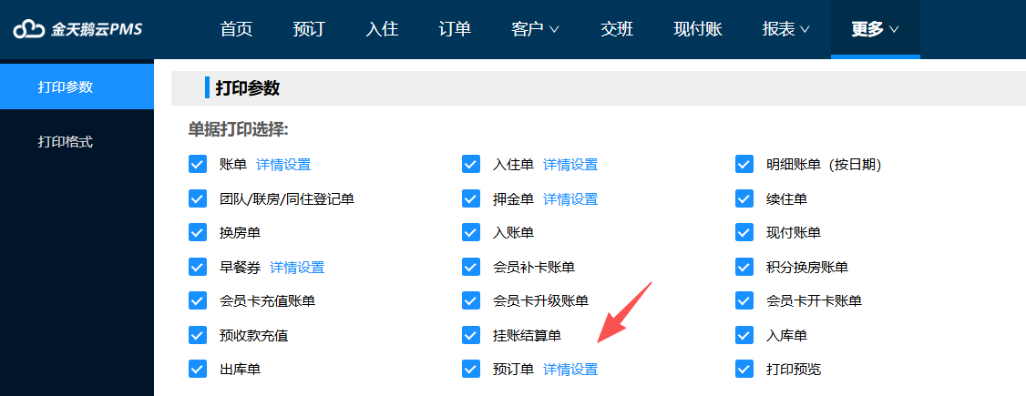
Task: Open the 首页 menu
Action: point(236,29)
